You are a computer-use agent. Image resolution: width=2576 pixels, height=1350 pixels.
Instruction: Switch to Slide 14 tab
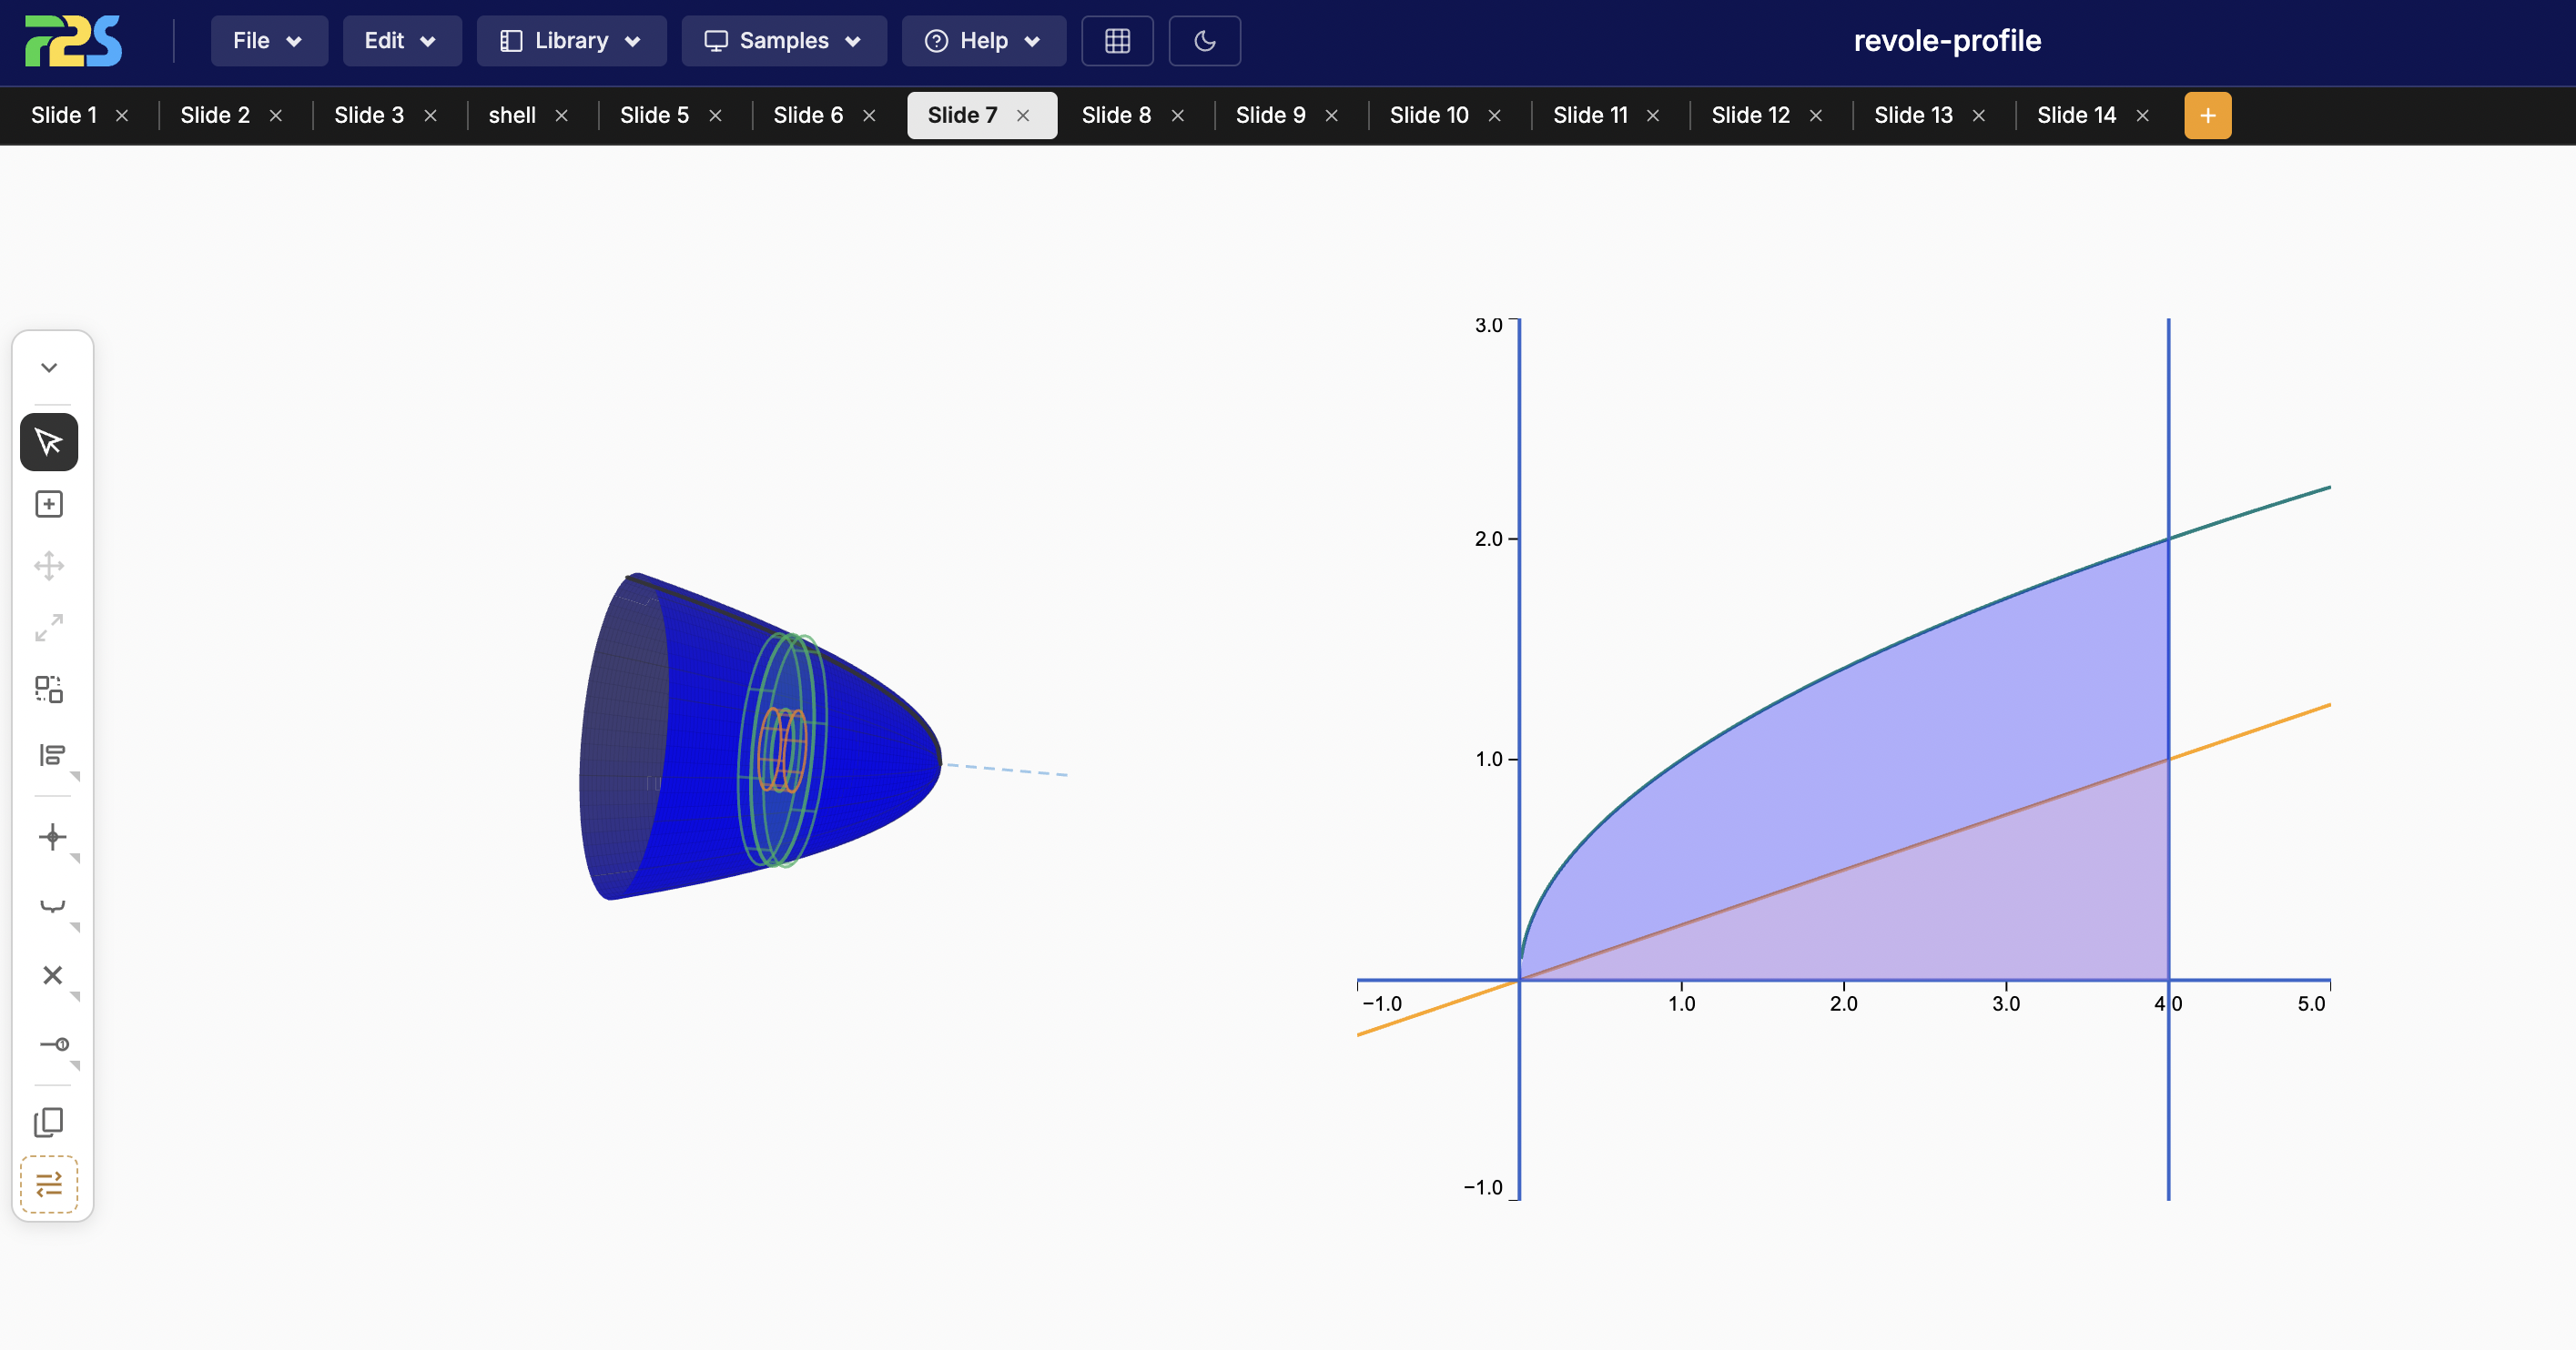[x=2077, y=115]
